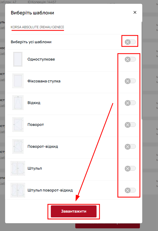Turn on the Поворот template switch
158x231 pixels.
(x=130, y=125)
